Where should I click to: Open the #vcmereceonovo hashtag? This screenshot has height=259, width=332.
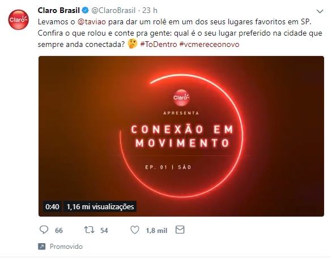tap(209, 44)
